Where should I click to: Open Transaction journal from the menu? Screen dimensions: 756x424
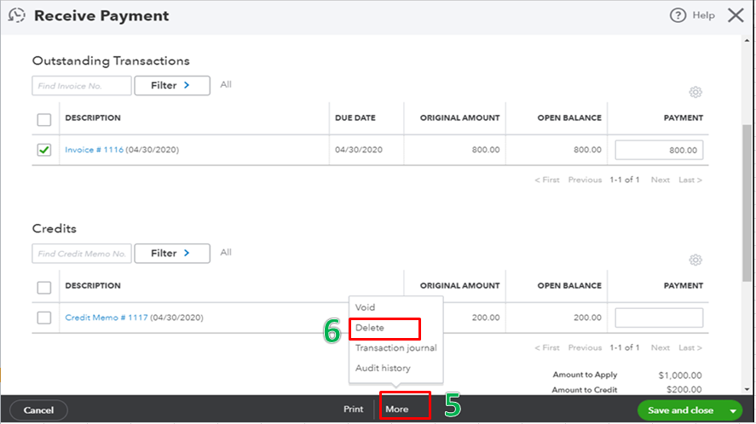point(395,347)
